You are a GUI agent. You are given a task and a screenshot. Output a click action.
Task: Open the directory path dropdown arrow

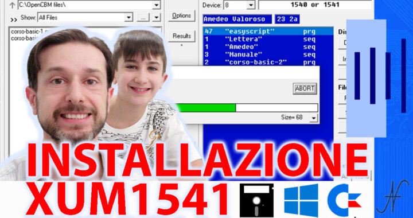156,5
